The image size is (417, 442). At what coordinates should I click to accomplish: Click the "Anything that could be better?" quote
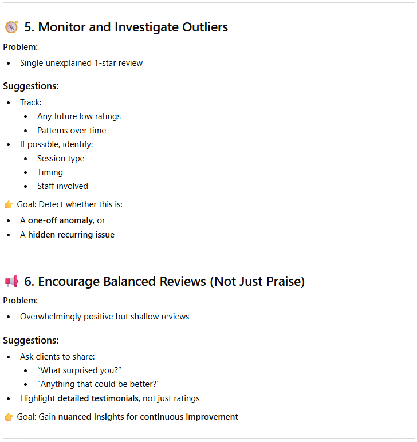pyautogui.click(x=99, y=384)
